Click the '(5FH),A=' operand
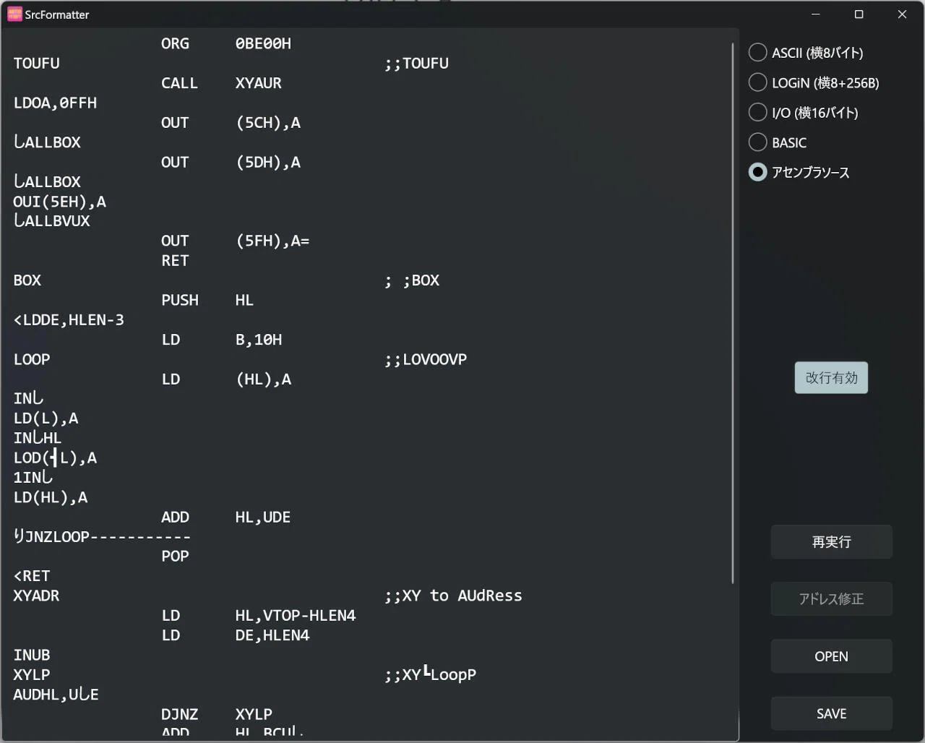Image resolution: width=925 pixels, height=743 pixels. (272, 241)
